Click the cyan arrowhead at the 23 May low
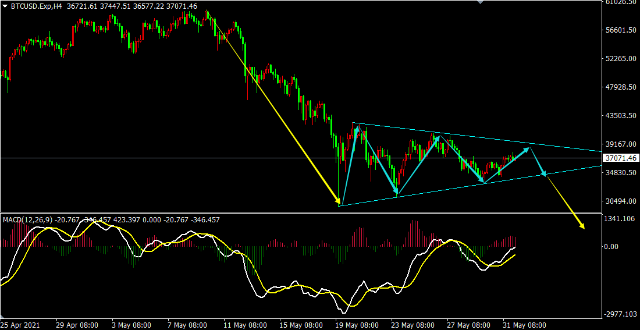 point(397,191)
